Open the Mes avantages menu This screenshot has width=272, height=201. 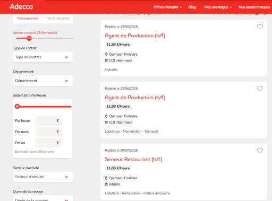point(218,7)
